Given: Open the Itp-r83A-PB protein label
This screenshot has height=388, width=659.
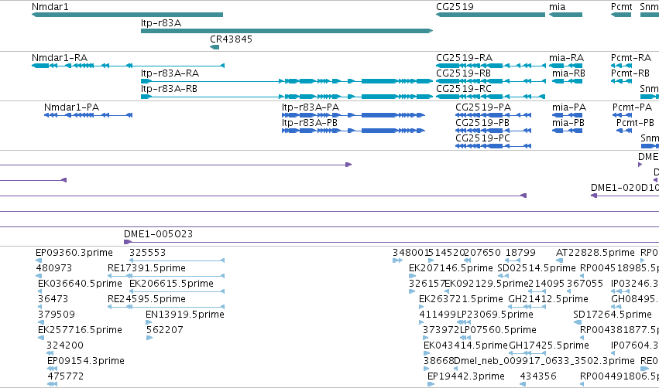Looking at the screenshot, I should click(x=310, y=122).
